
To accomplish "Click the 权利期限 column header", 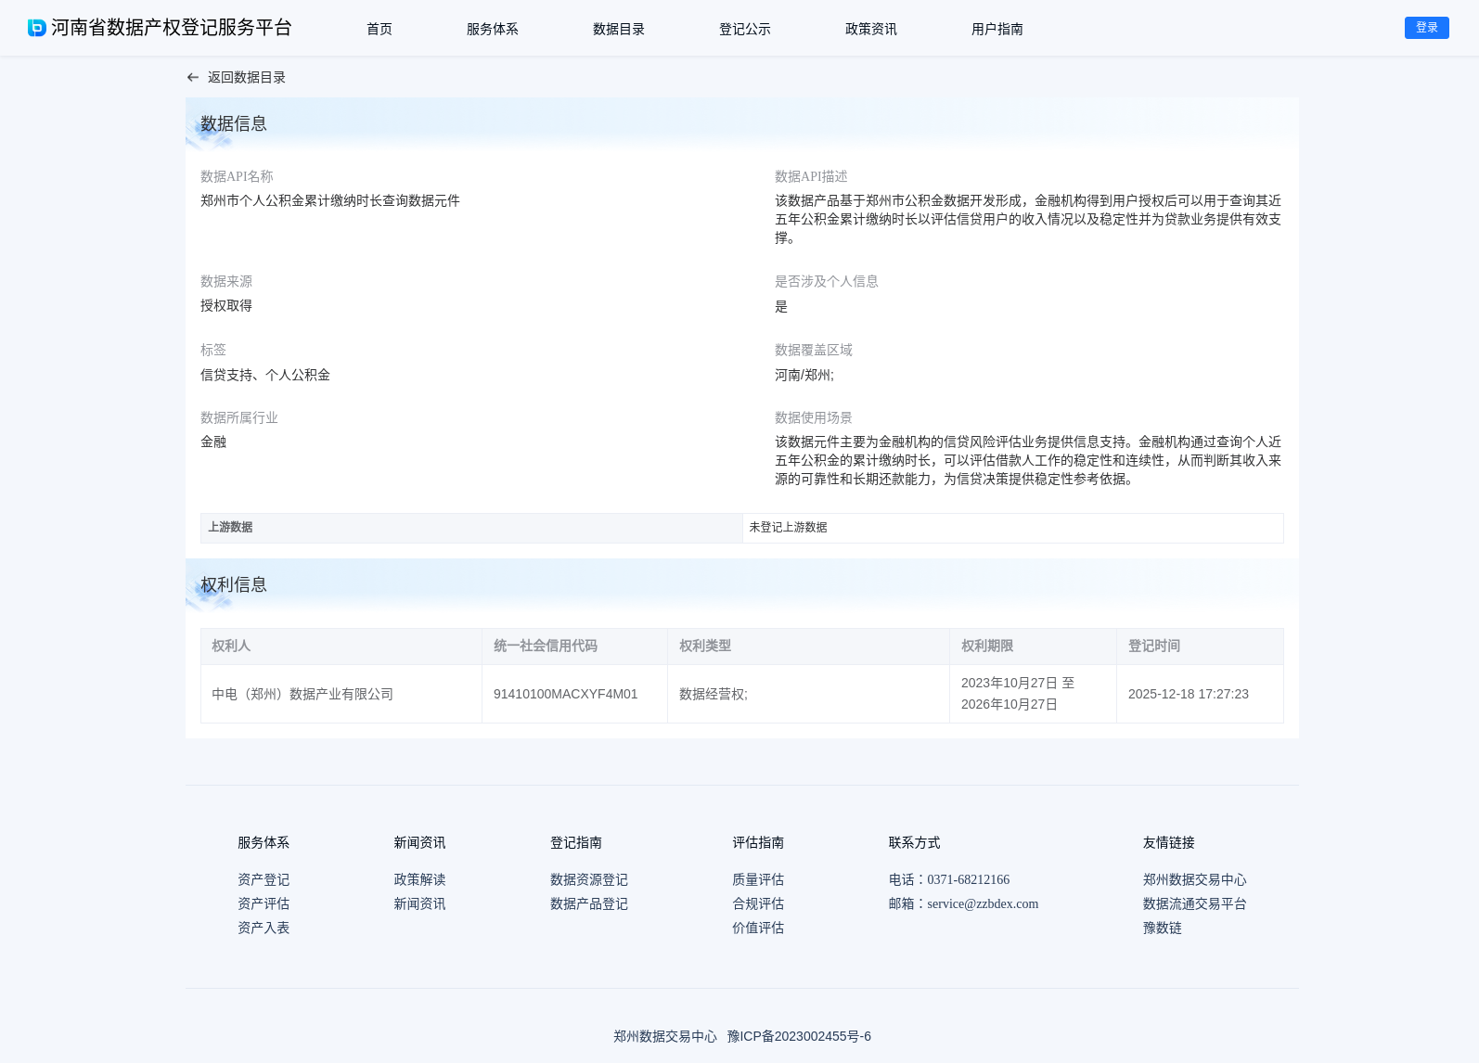I will coord(1033,647).
